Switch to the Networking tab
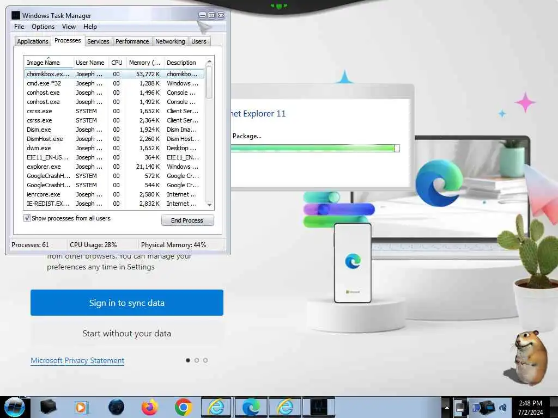The image size is (558, 418). tap(170, 41)
